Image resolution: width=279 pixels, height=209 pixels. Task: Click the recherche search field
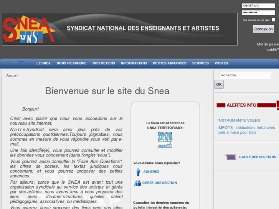[245, 76]
